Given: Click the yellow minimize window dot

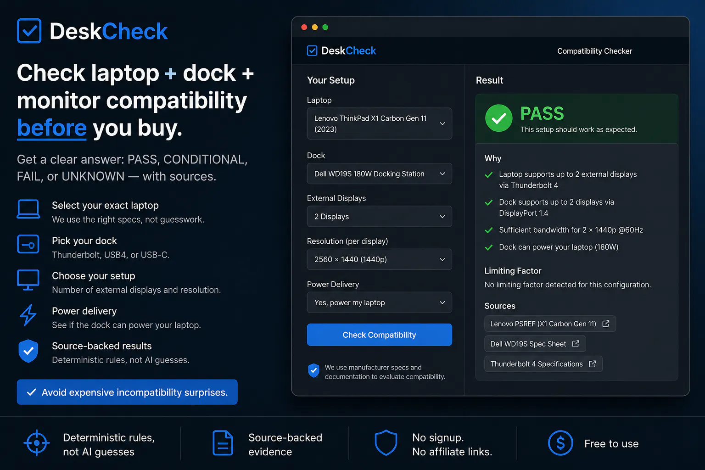Looking at the screenshot, I should pos(314,27).
